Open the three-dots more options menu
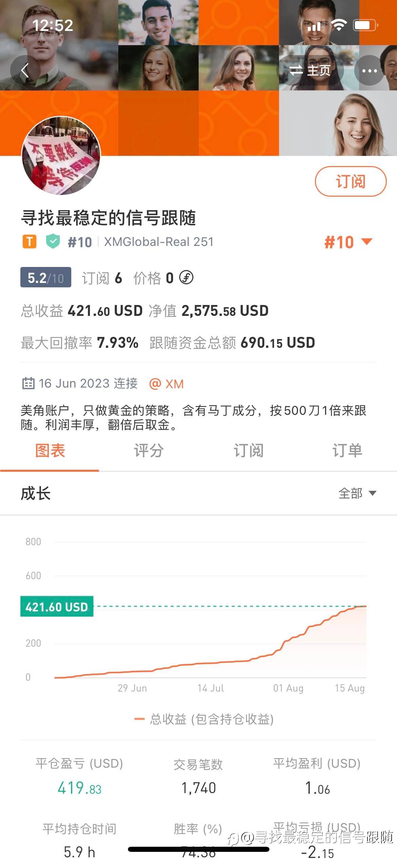This screenshot has width=397, height=860. (369, 71)
